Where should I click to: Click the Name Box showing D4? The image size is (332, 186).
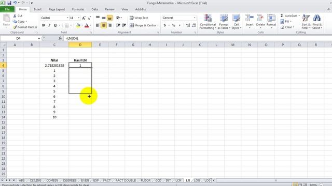(x=19, y=38)
